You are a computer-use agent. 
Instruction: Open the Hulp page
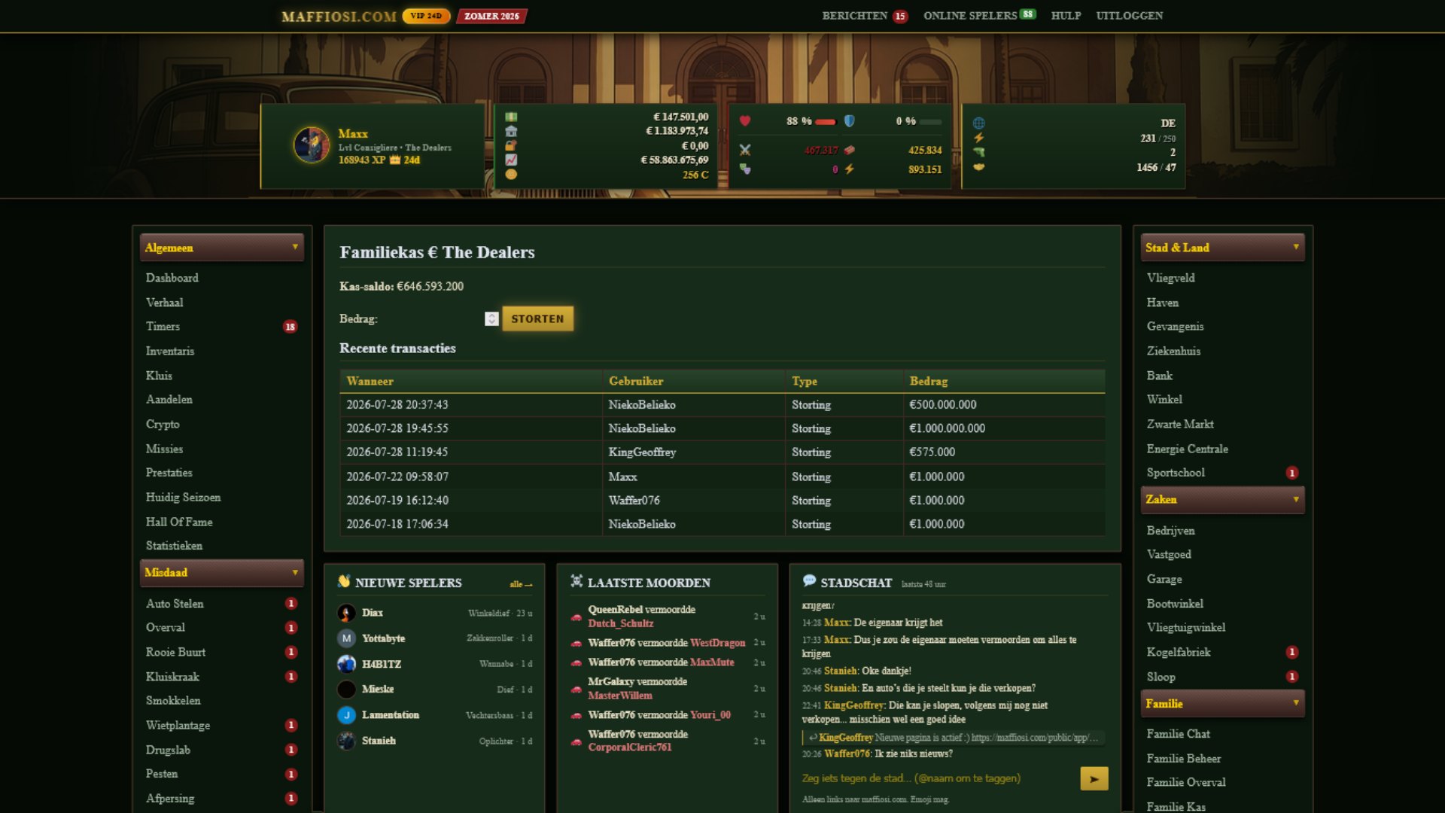click(x=1066, y=16)
